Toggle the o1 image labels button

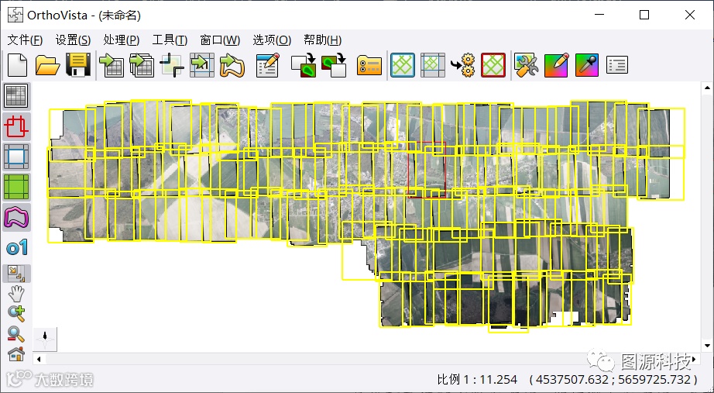pos(16,247)
